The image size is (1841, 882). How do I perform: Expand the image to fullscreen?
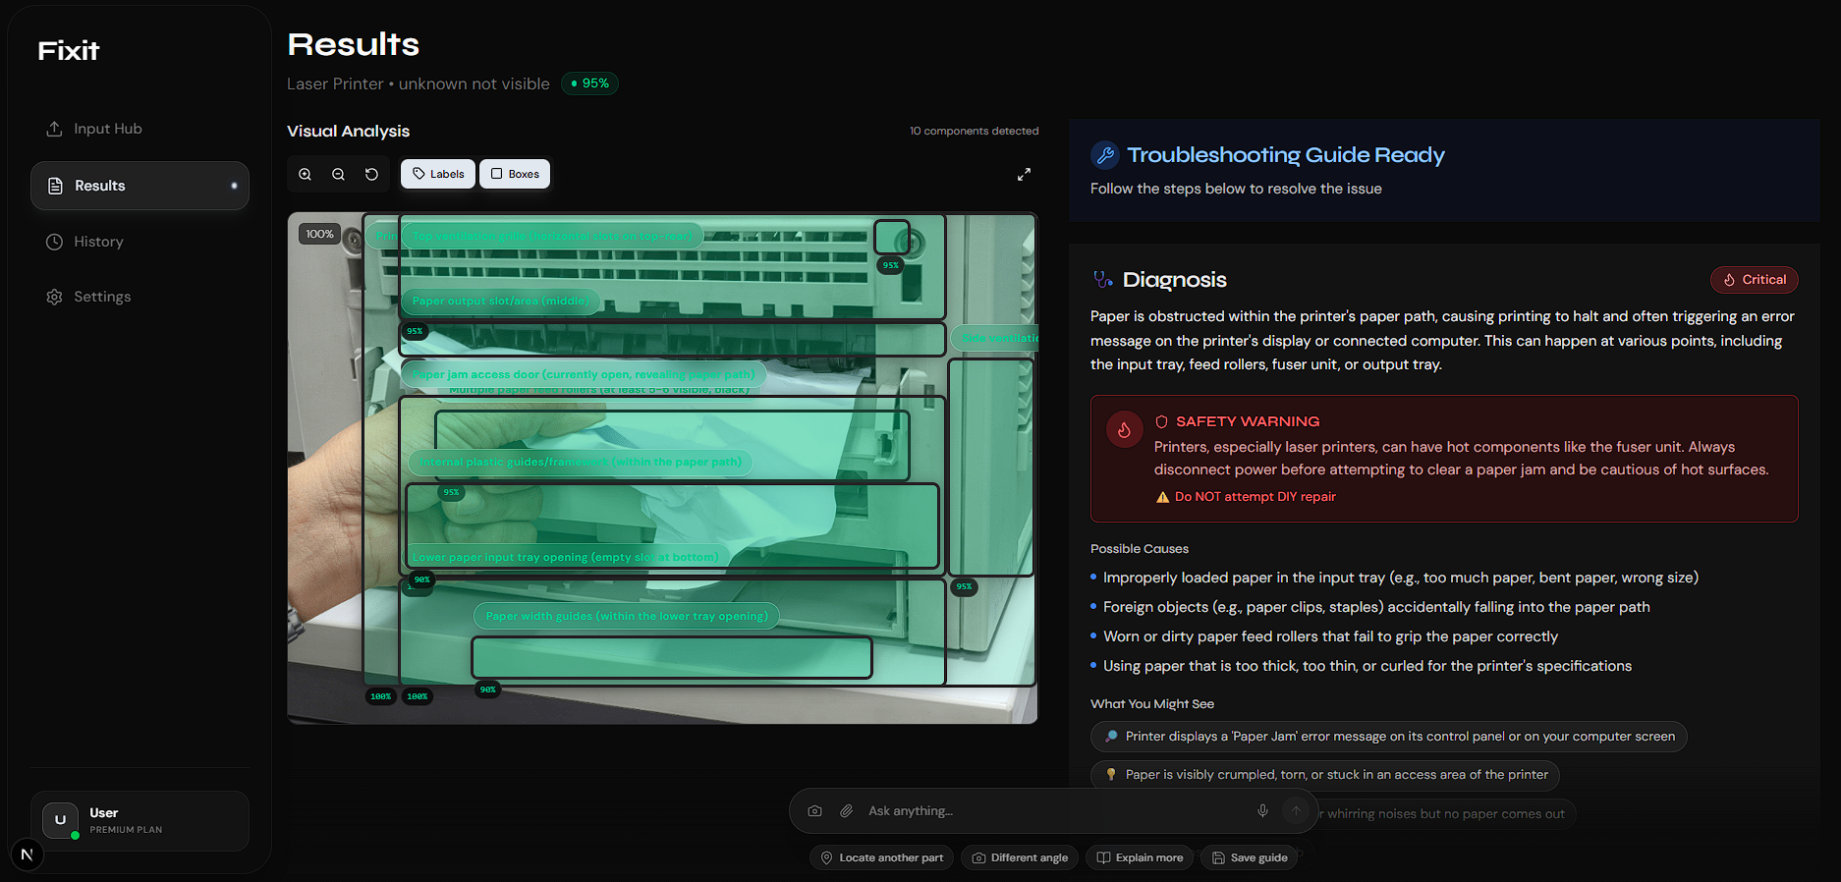coord(1024,174)
